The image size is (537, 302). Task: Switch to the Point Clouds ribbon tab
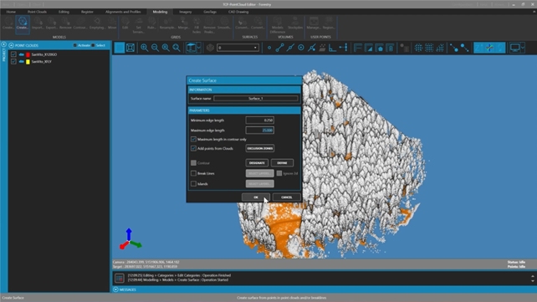click(37, 12)
